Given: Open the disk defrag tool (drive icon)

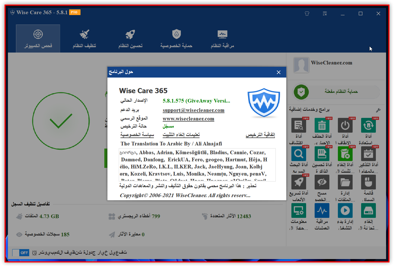Looking at the screenshot, I should (x=368, y=210).
